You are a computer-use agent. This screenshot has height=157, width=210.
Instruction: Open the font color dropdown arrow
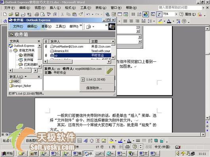173,21
